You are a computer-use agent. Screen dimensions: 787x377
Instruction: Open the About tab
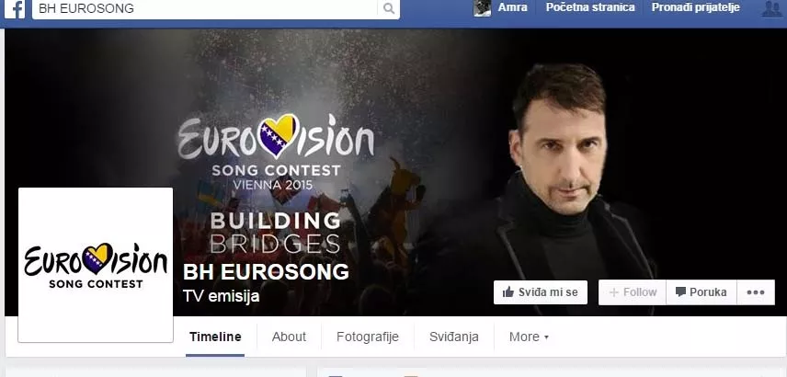tap(289, 337)
